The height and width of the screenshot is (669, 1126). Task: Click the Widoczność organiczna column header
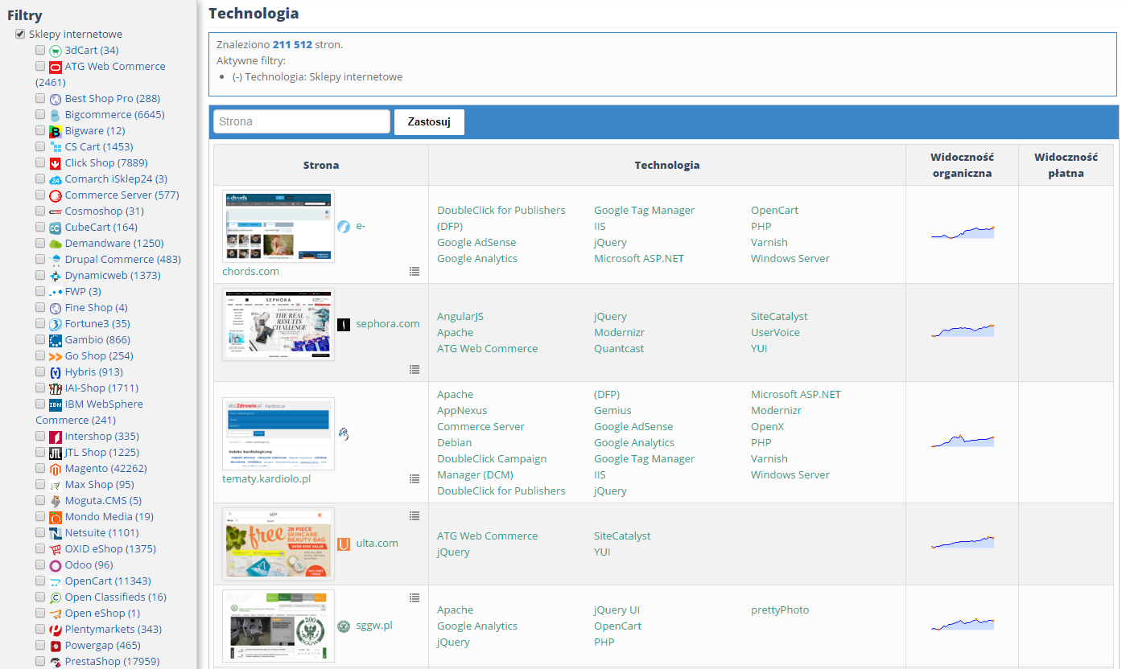(962, 165)
